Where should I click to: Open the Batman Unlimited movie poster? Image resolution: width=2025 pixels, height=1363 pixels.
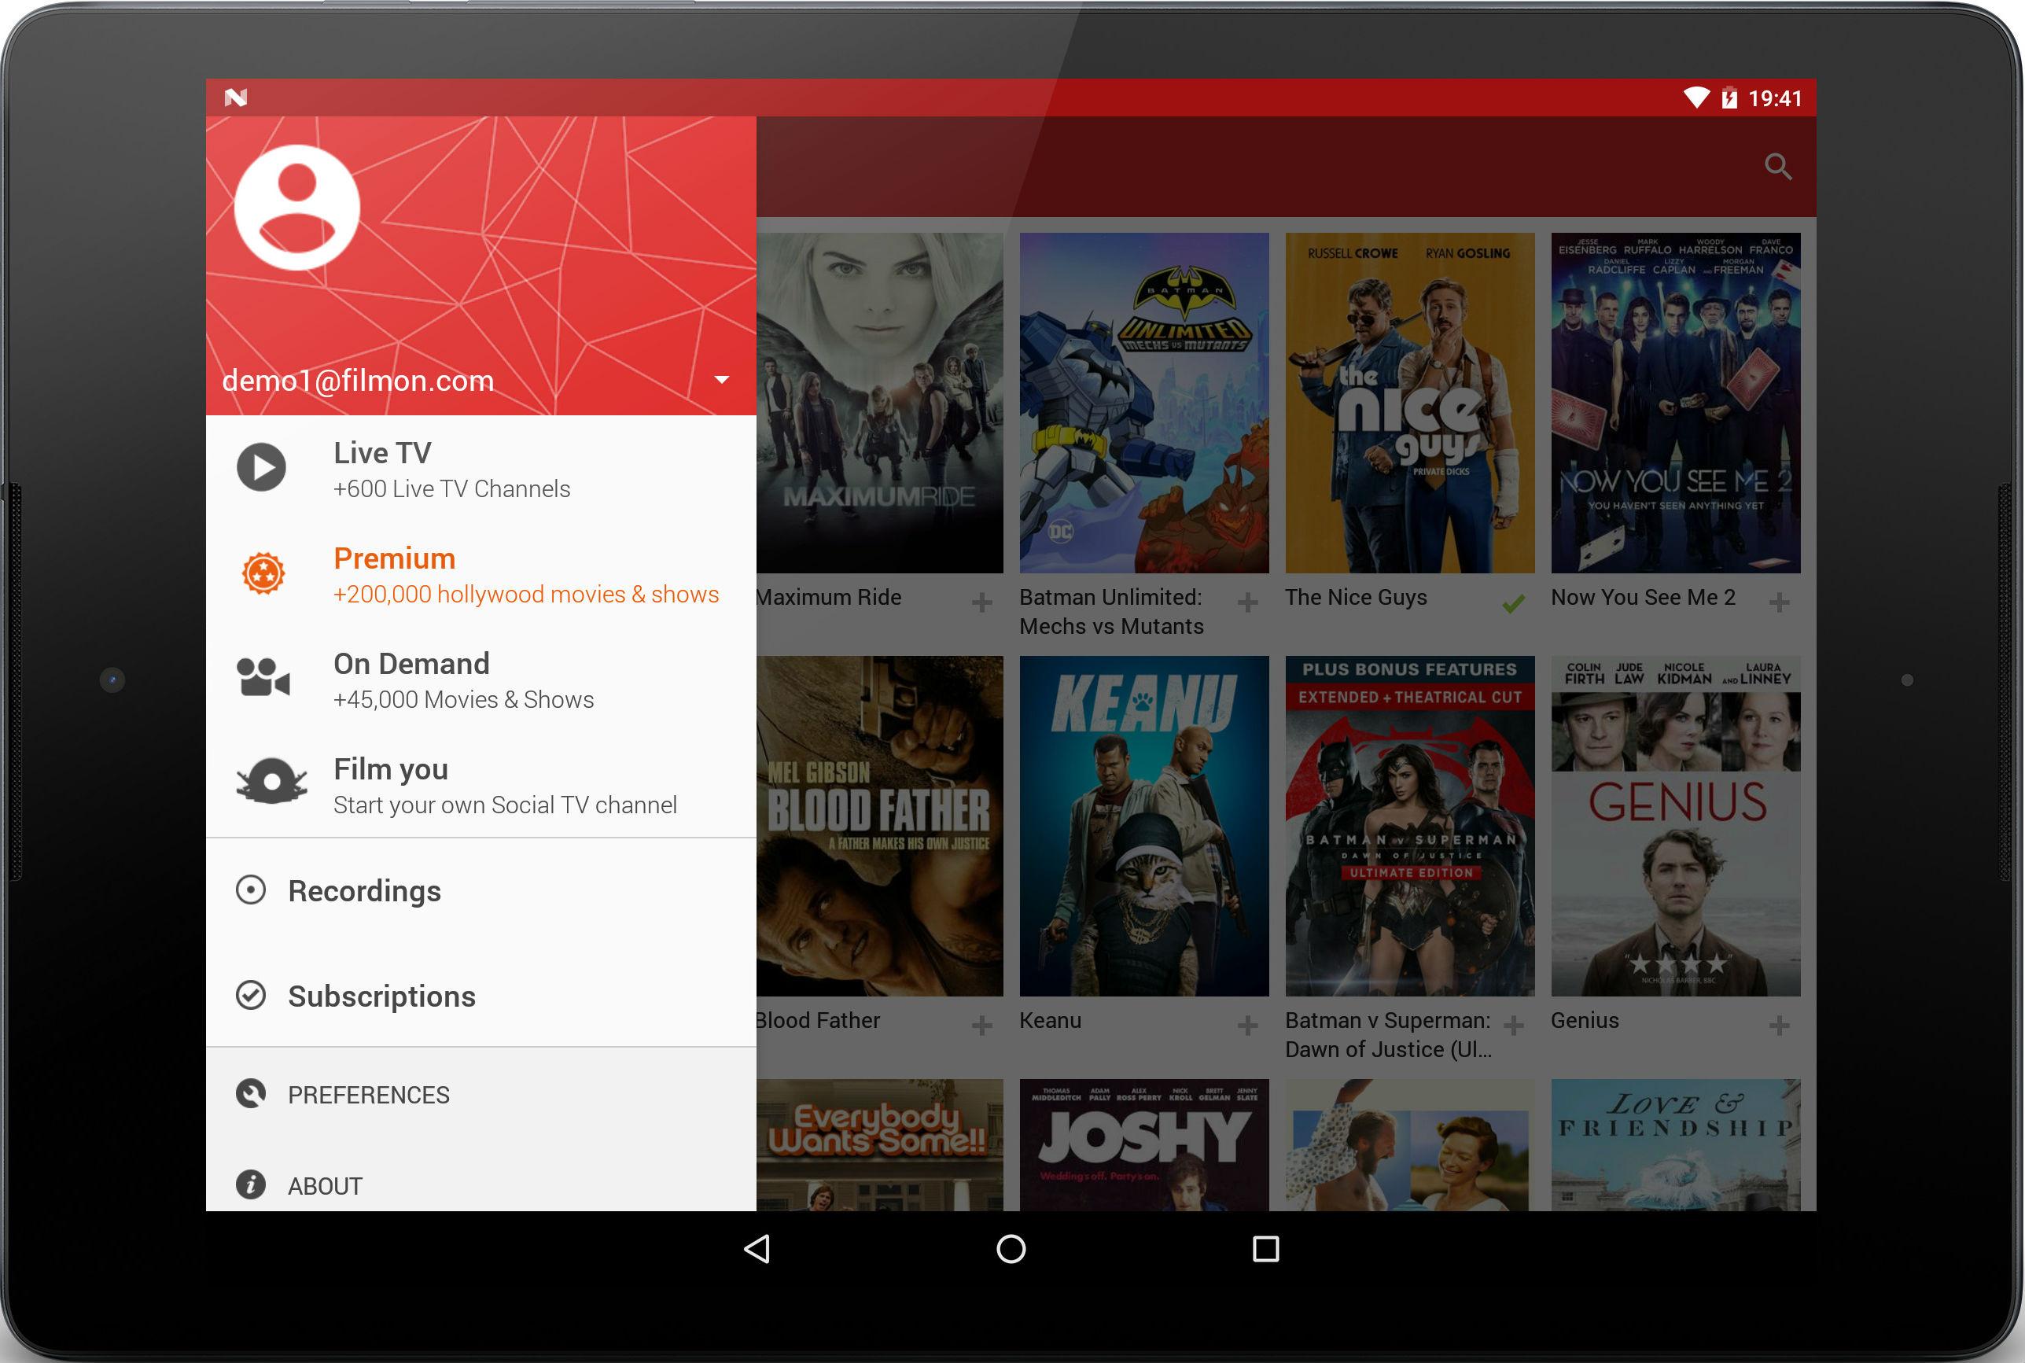click(1143, 403)
